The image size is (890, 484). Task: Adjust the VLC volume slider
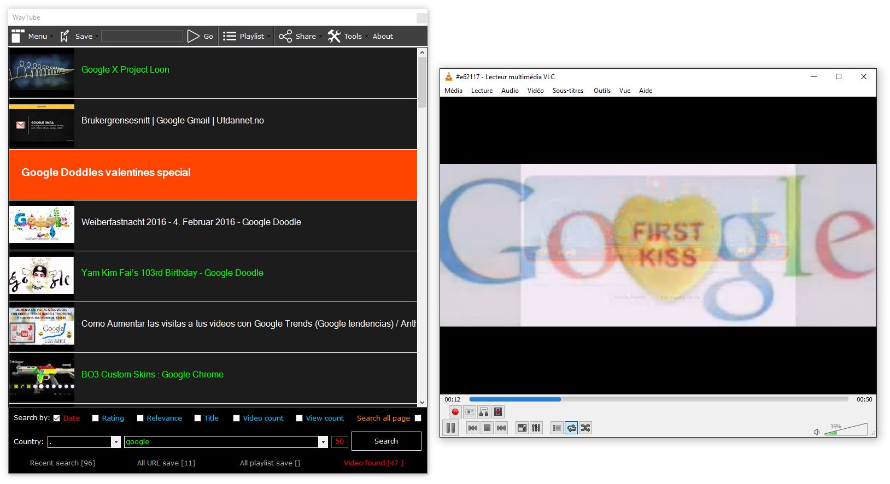(x=846, y=429)
